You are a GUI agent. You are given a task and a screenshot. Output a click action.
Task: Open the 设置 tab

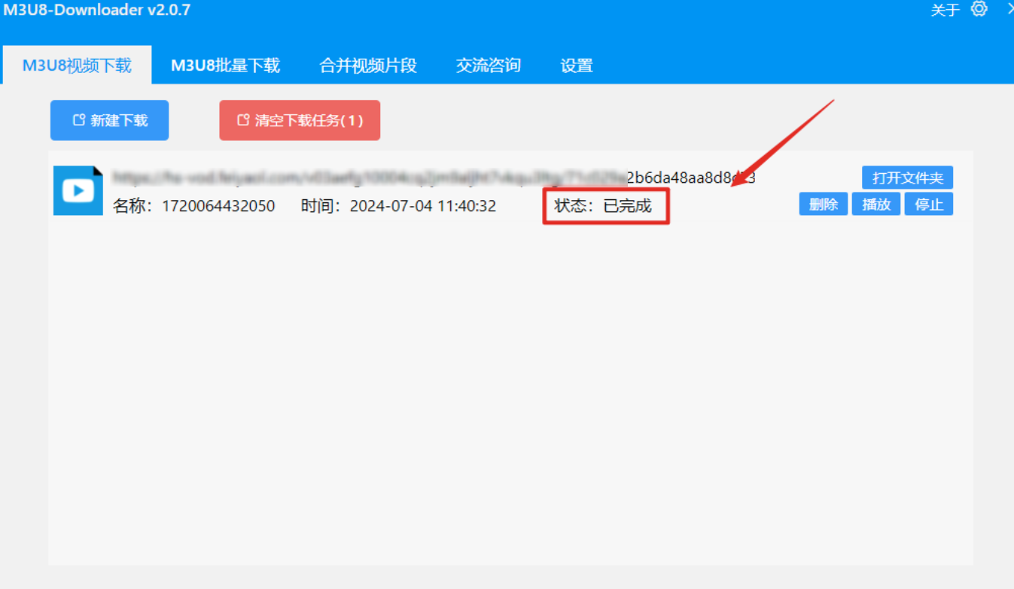[577, 65]
